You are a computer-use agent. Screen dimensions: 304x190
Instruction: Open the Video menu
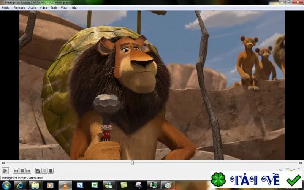(43, 8)
